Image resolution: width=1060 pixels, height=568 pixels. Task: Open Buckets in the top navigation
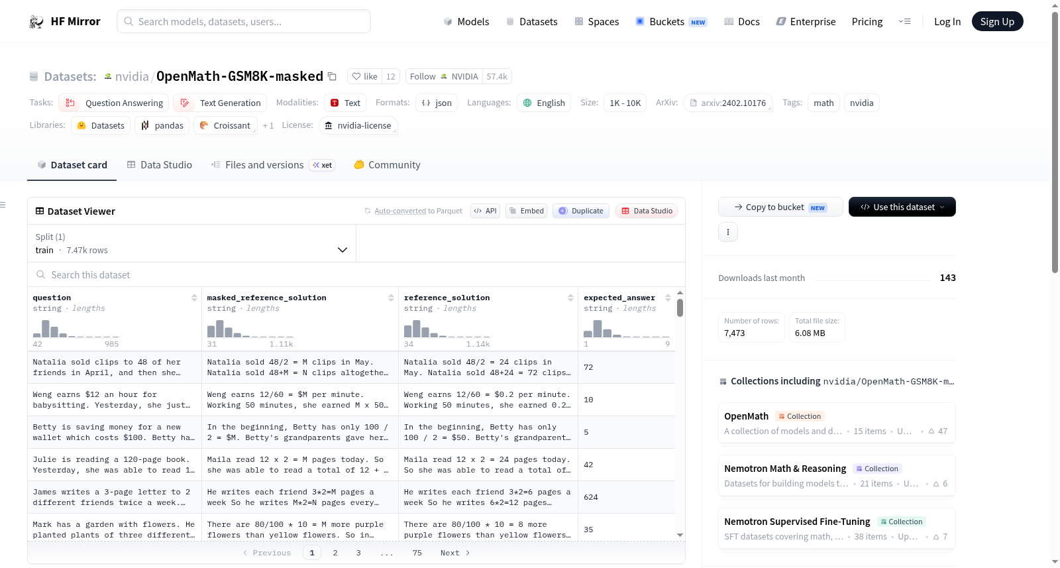click(x=671, y=22)
